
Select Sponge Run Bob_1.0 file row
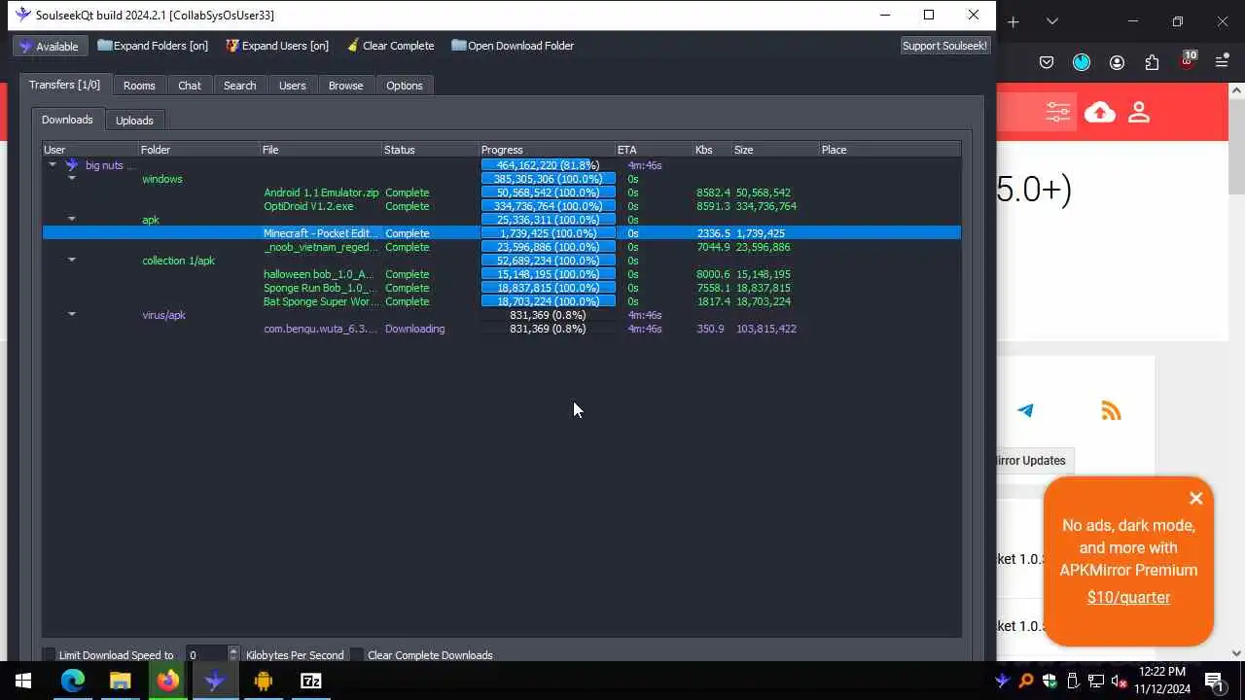[502, 288]
